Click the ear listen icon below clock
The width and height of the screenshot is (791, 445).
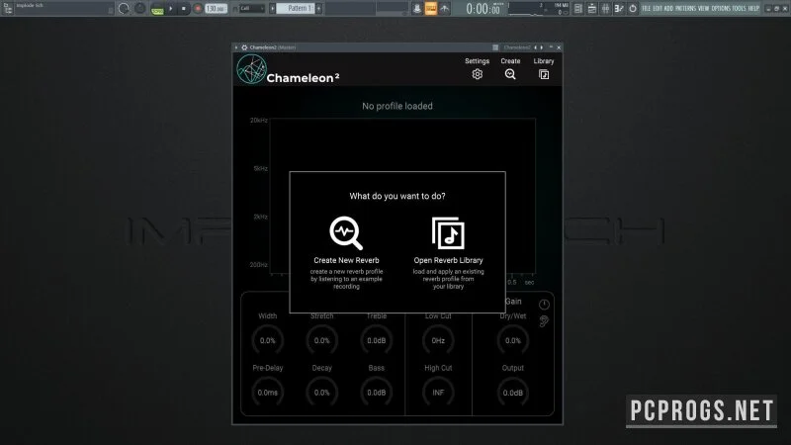[544, 321]
